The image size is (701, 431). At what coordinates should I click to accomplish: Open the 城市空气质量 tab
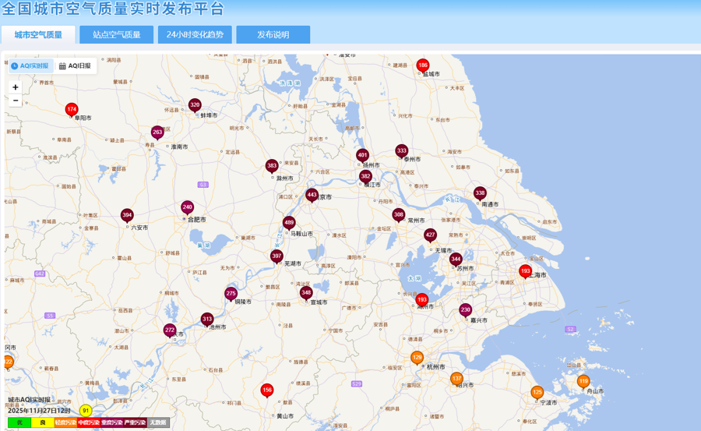pyautogui.click(x=38, y=35)
